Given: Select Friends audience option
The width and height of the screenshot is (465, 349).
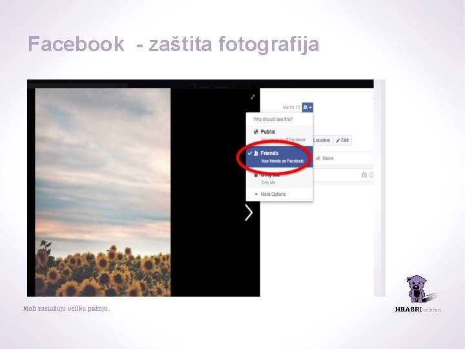Looking at the screenshot, I should point(280,156).
